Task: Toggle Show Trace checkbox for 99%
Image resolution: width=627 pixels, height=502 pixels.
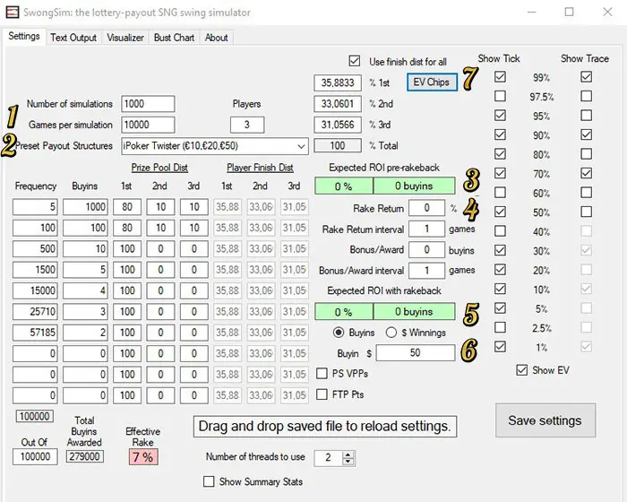Action: click(586, 77)
